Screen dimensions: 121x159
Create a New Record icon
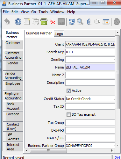(27, 22)
